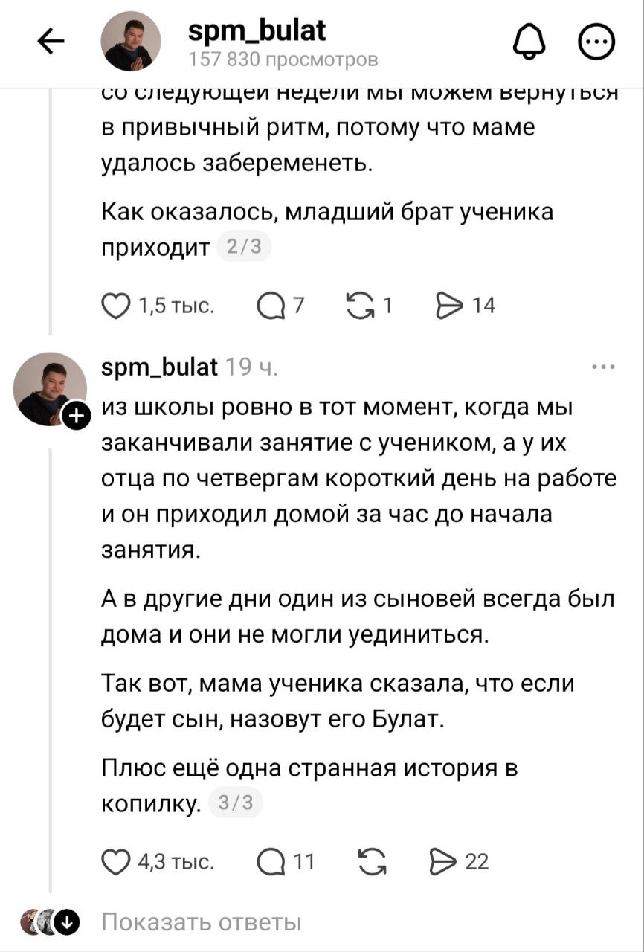Image resolution: width=644 pixels, height=952 pixels.
Task: Tap spm_bulat username on the 19 ч. post
Action: (x=159, y=367)
